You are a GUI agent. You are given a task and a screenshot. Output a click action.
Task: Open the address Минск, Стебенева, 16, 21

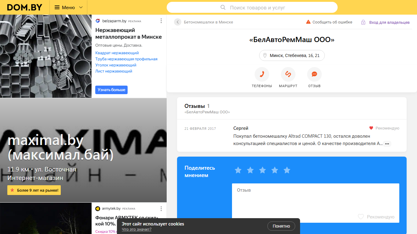[x=292, y=55]
